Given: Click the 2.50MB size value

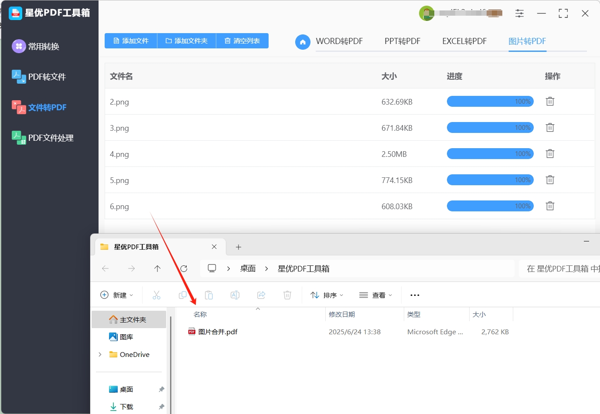Looking at the screenshot, I should pos(394,154).
